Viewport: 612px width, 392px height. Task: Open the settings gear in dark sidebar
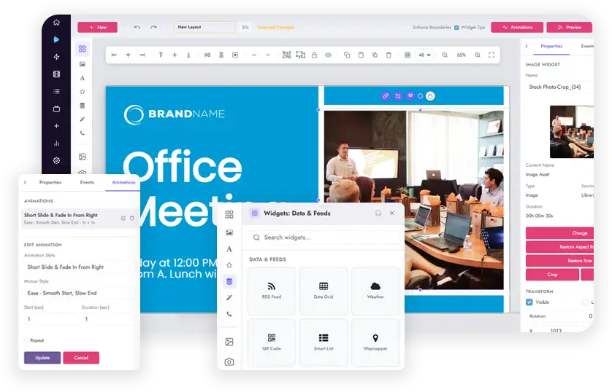(56, 160)
